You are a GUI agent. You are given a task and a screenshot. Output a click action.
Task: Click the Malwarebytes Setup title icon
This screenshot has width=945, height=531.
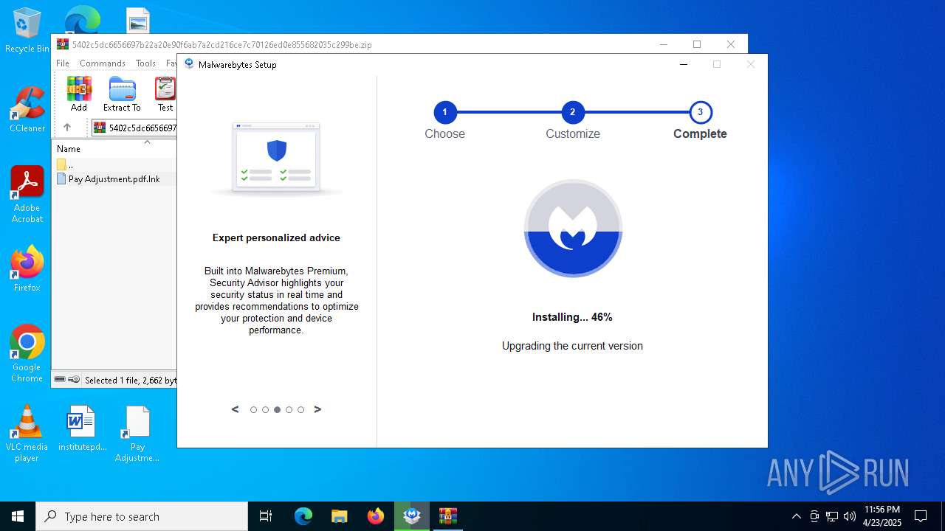click(x=189, y=64)
